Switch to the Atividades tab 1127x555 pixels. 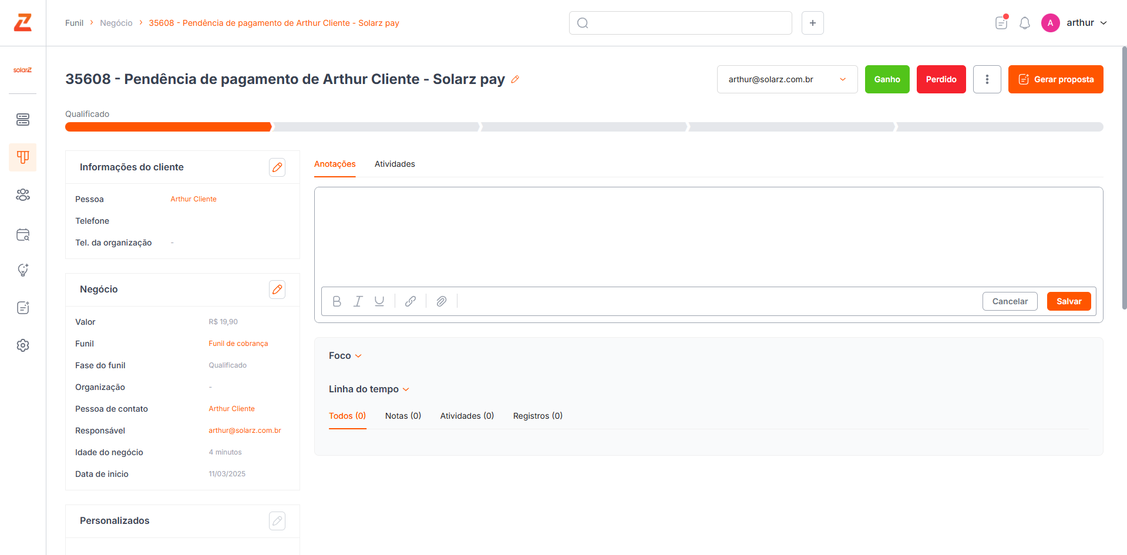point(395,164)
